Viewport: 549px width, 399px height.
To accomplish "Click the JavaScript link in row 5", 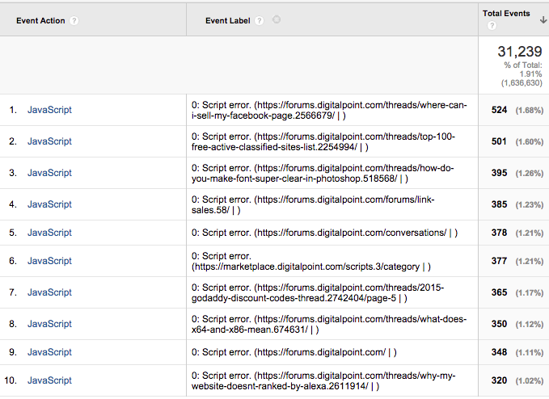I will tap(49, 233).
